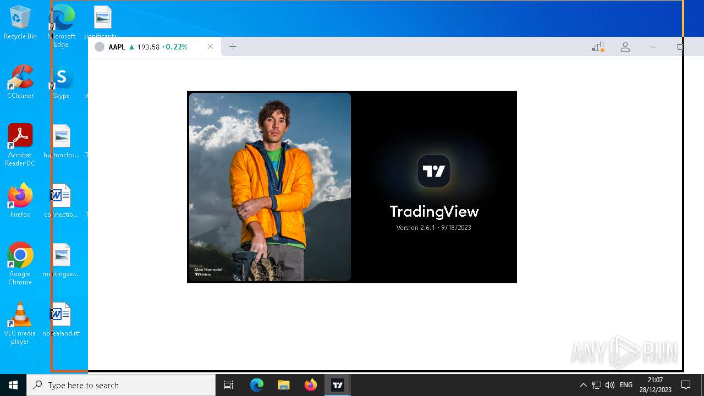Click the taskbar search box
The height and width of the screenshot is (396, 704).
pyautogui.click(x=121, y=385)
